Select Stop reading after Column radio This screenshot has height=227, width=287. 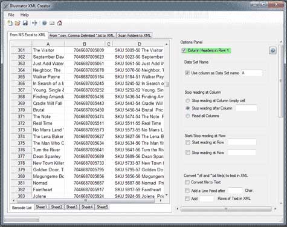coord(187,108)
